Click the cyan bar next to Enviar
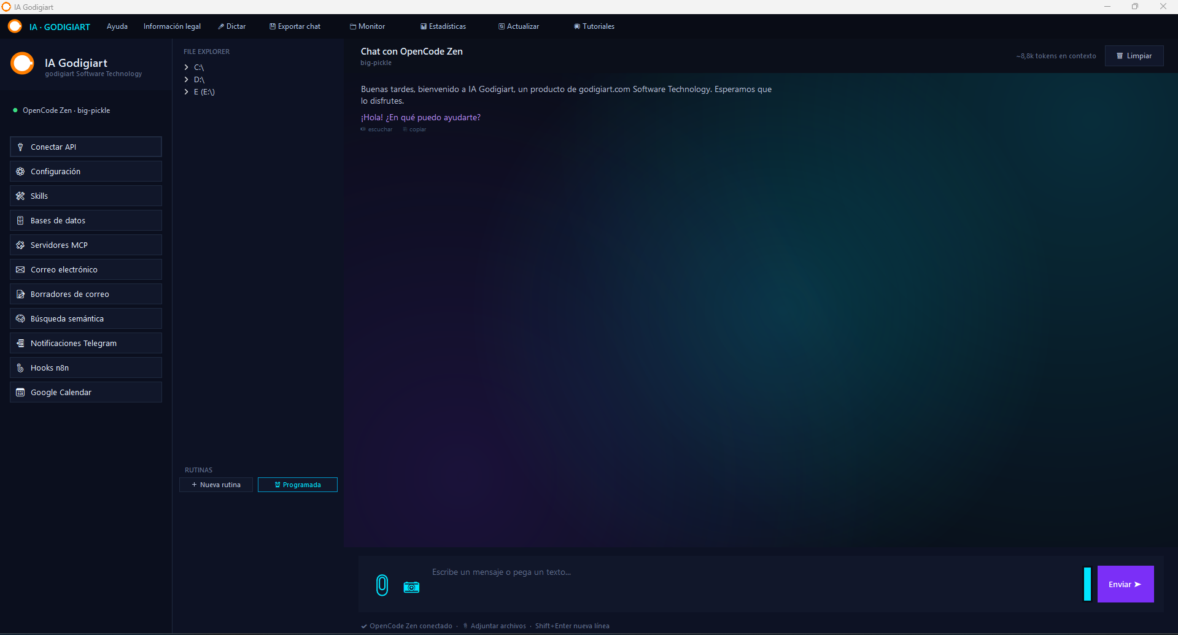Image resolution: width=1178 pixels, height=635 pixels. point(1087,584)
